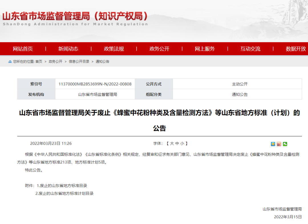Click 信息公开目录 breadcrumb link
Viewport: 308px width, 224px height.
coord(79,61)
